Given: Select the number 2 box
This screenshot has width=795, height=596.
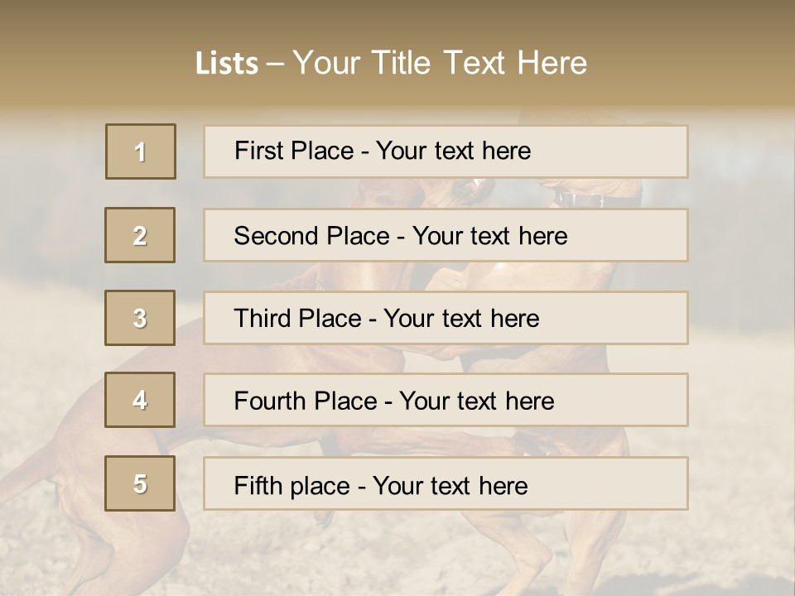Looking at the screenshot, I should 141,235.
